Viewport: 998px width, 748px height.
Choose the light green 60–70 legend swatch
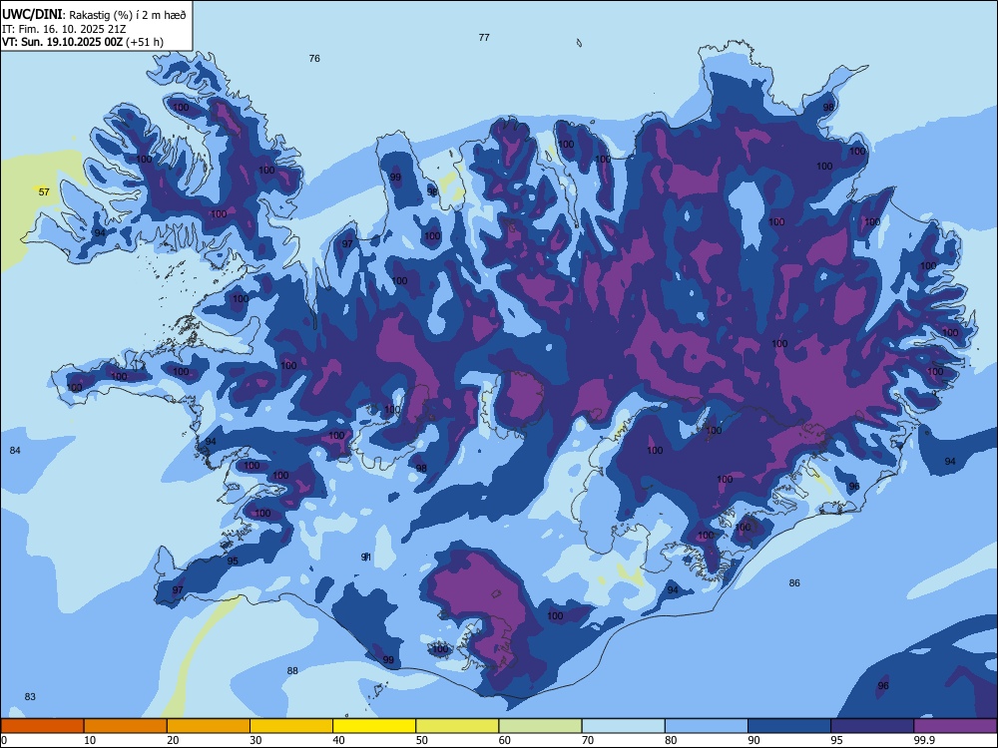540,726
